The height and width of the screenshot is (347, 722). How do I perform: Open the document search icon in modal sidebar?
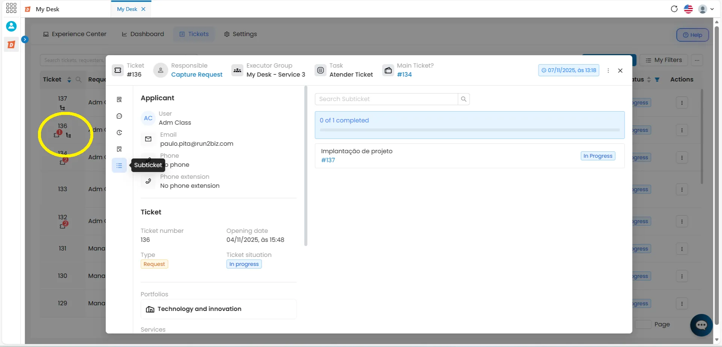(119, 149)
